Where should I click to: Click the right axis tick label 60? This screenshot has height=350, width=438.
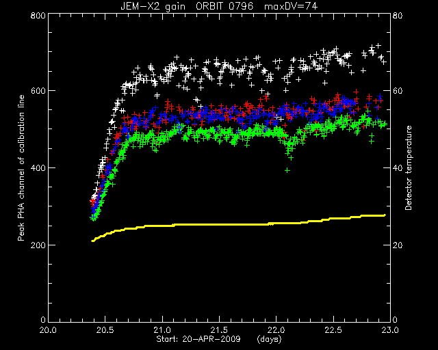(x=398, y=91)
